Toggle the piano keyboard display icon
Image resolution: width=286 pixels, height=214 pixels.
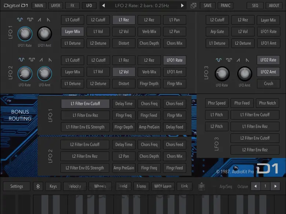[201, 187]
